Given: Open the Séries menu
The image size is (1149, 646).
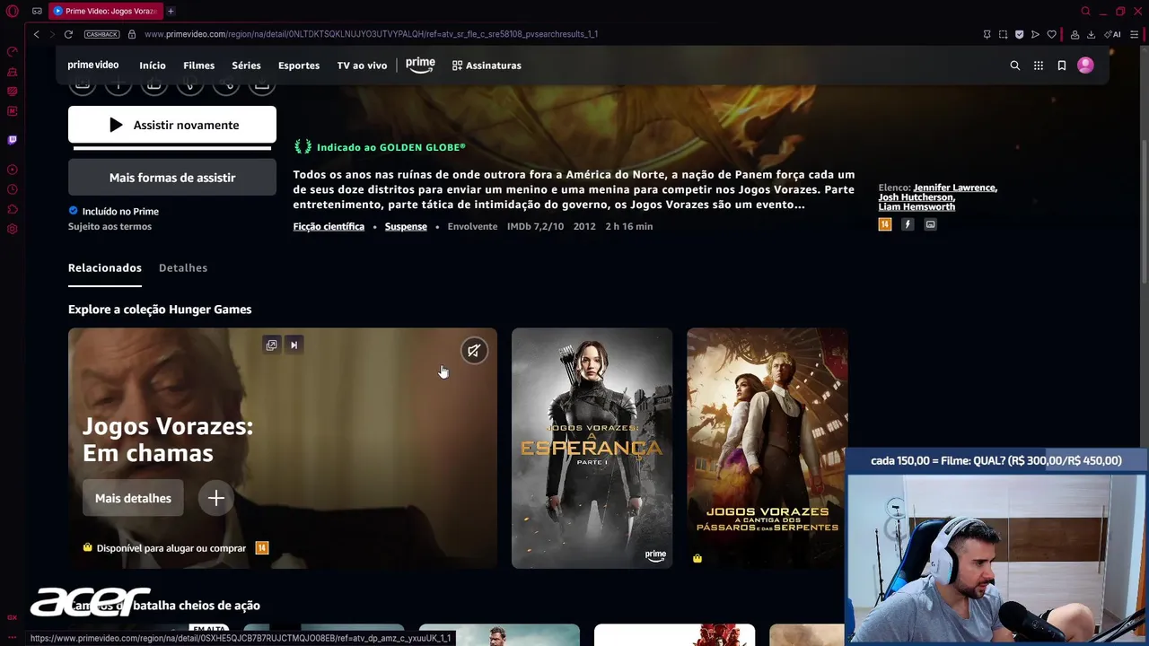Looking at the screenshot, I should click(x=246, y=65).
